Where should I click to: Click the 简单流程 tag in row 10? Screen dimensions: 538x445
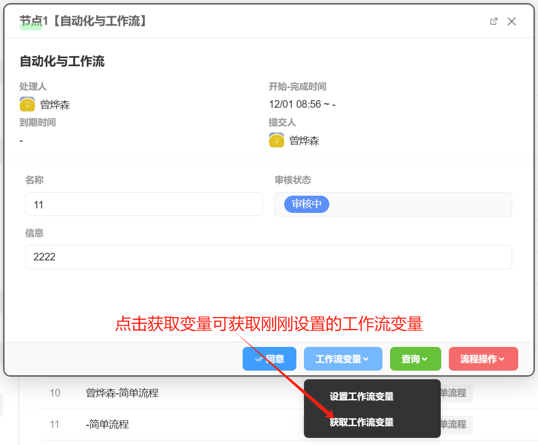click(x=455, y=393)
